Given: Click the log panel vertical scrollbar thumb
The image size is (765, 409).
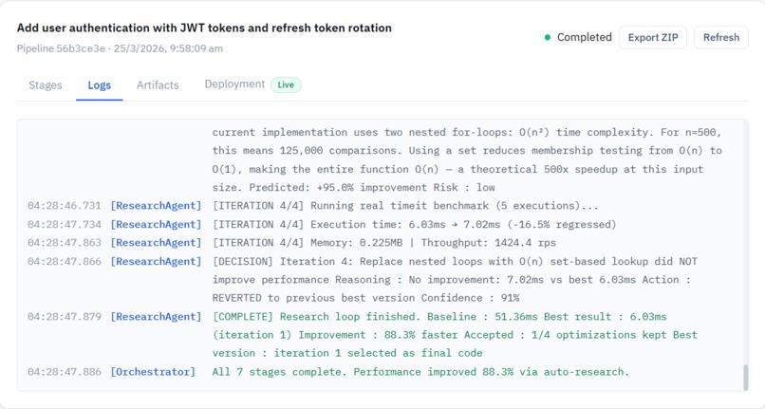Looking at the screenshot, I should [x=745, y=377].
